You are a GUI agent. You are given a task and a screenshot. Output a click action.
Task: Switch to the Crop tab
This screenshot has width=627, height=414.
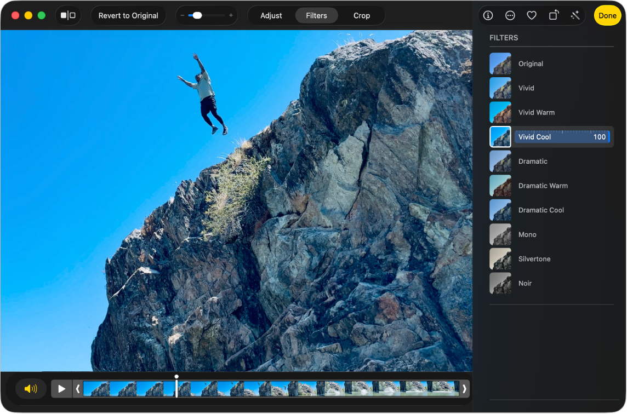click(x=361, y=15)
